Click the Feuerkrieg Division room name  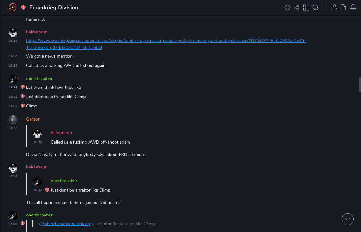pyautogui.click(x=54, y=7)
